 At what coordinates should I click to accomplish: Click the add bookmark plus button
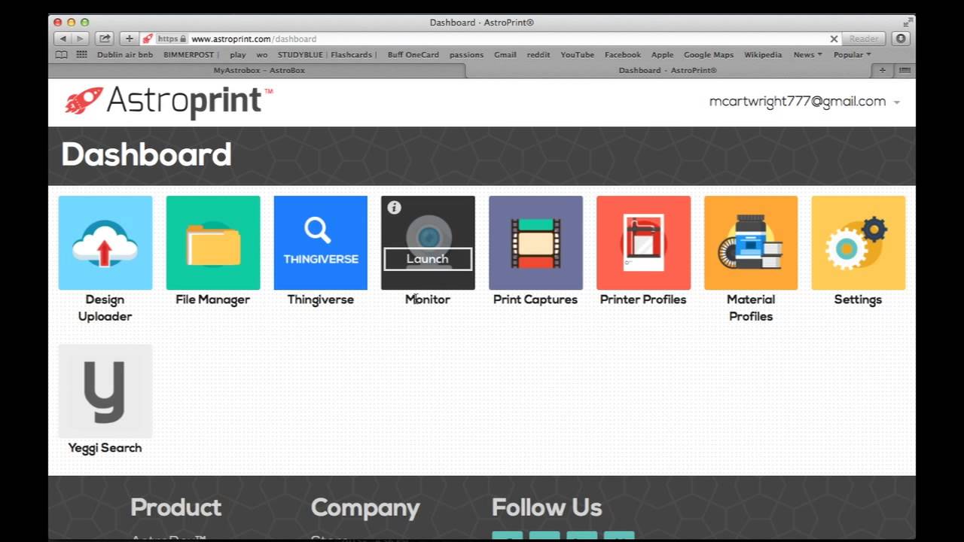130,38
